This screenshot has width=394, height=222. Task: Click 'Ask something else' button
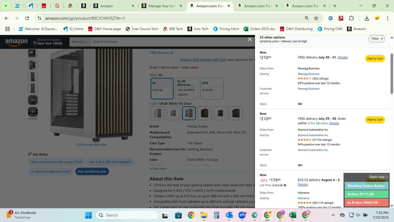pyautogui.click(x=92, y=171)
